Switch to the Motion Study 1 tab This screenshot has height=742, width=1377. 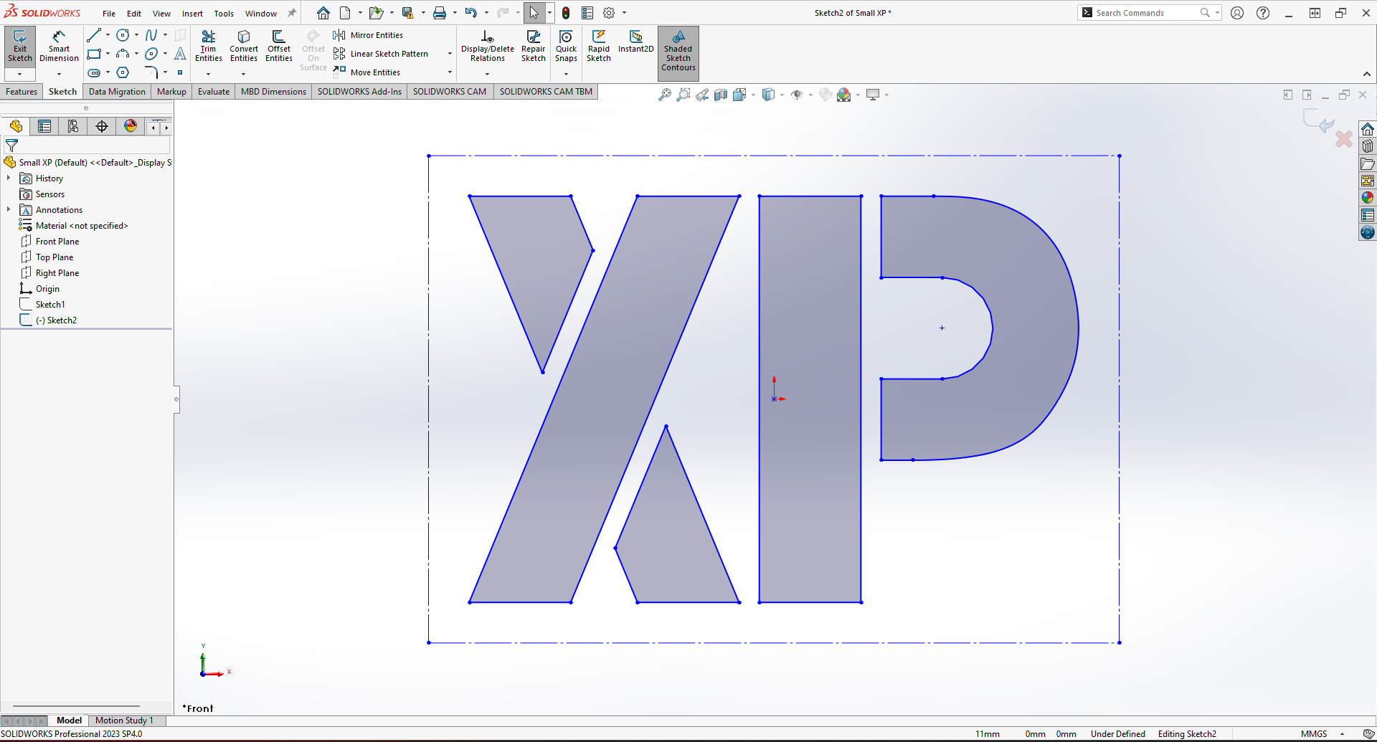pyautogui.click(x=124, y=720)
